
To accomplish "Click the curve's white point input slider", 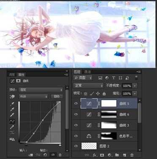I will coord(60,145).
